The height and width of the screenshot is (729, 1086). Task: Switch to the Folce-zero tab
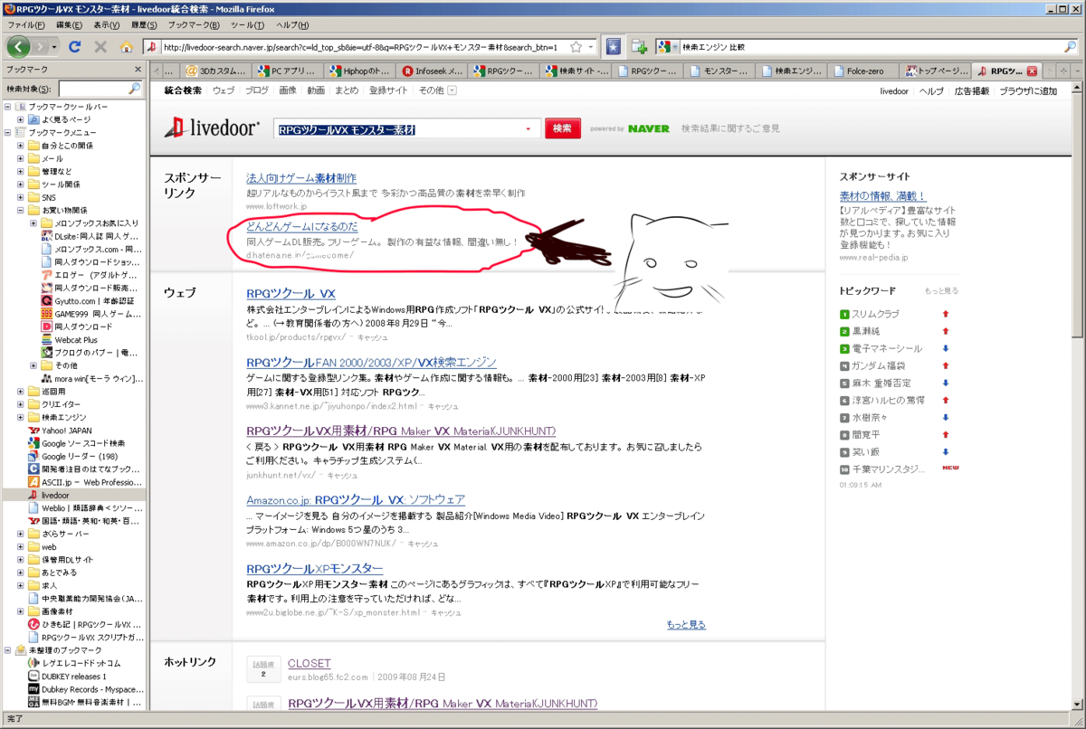864,71
